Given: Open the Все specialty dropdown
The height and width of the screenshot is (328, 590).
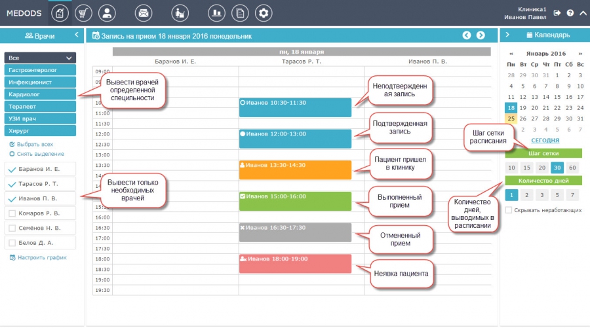Looking at the screenshot, I should (x=40, y=58).
